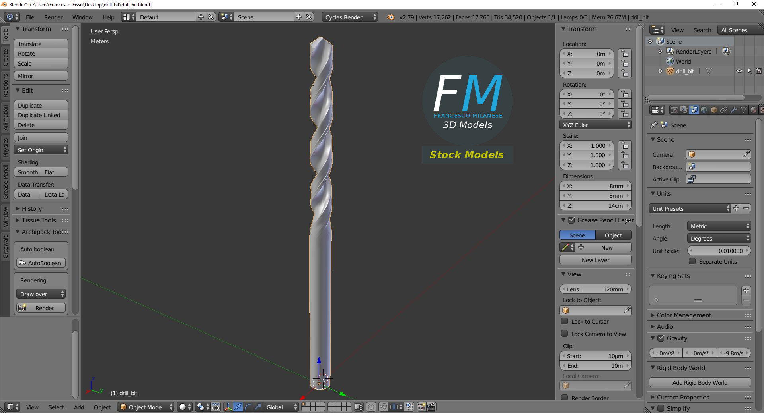The image size is (764, 413).
Task: Click the drill_bit mesh data icon in outliner
Action: point(709,71)
